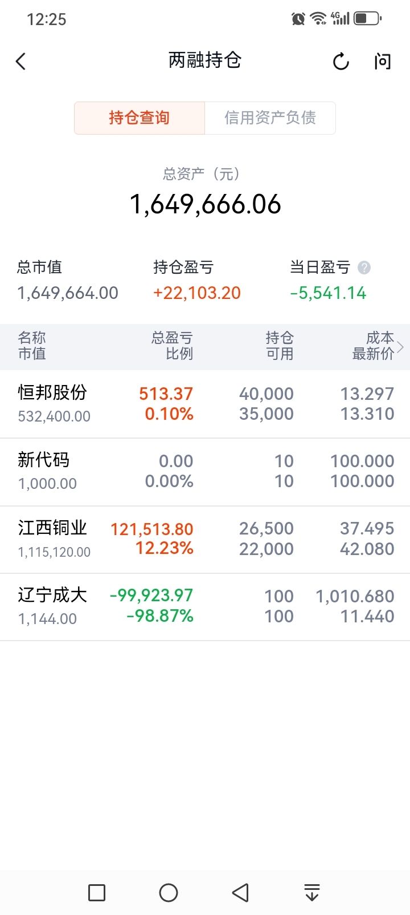Expand more columns via header chevron
Viewport: 410px width, 915px height.
pyautogui.click(x=401, y=346)
